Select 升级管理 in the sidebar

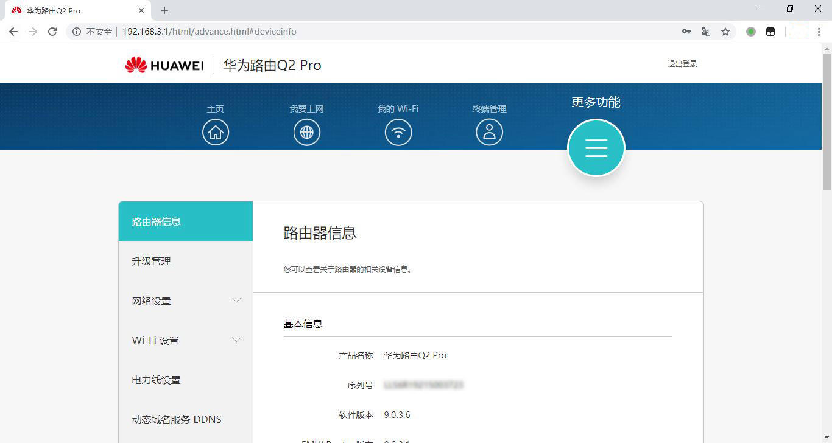tap(186, 261)
